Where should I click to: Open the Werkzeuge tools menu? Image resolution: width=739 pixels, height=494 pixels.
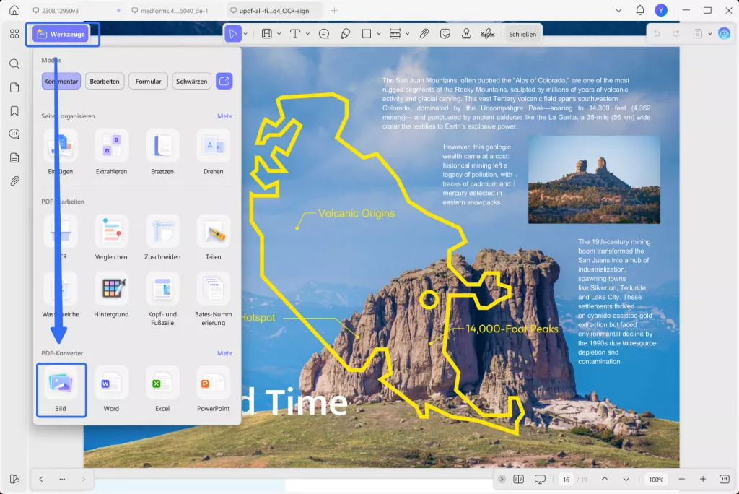(61, 34)
